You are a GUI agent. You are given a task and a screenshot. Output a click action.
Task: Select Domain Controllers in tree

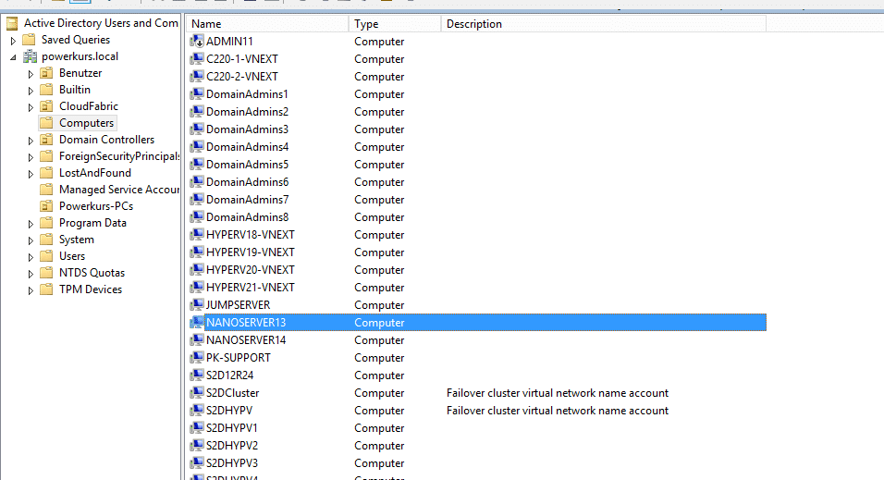[106, 140]
